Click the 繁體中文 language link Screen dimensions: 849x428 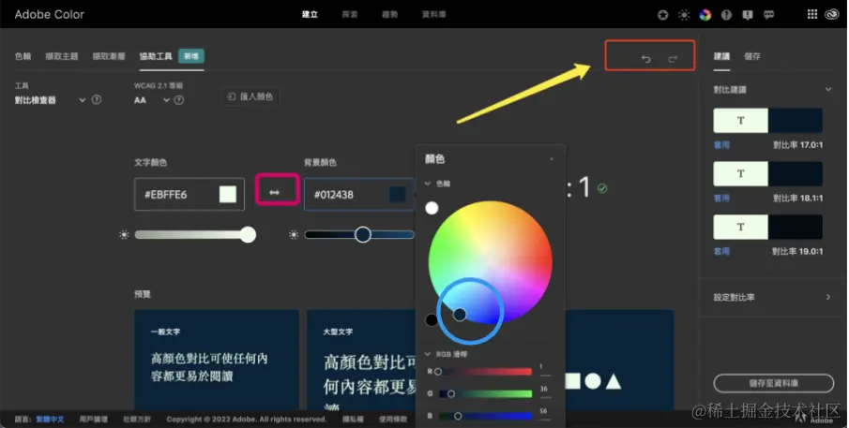[50, 420]
